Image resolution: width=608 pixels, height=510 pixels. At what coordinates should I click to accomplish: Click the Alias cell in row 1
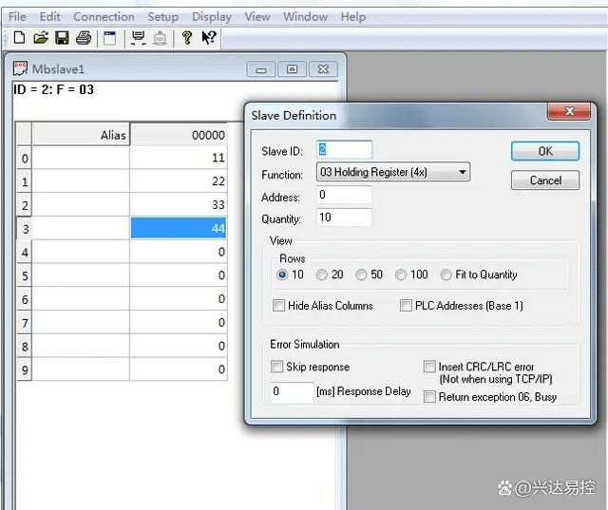[81, 181]
